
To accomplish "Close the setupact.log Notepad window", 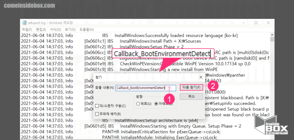I will click(268, 23).
